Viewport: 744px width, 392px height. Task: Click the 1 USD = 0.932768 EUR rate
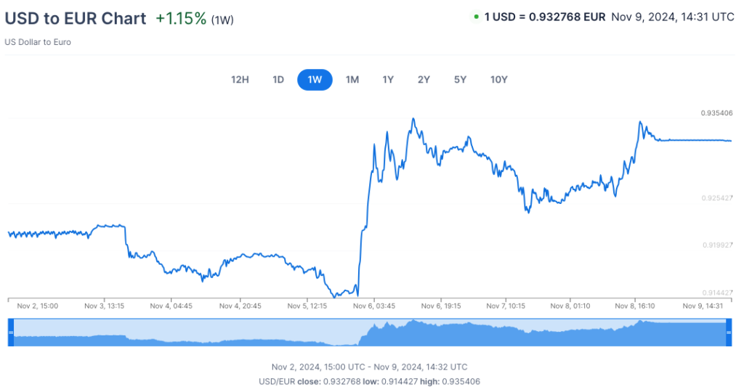pos(545,16)
